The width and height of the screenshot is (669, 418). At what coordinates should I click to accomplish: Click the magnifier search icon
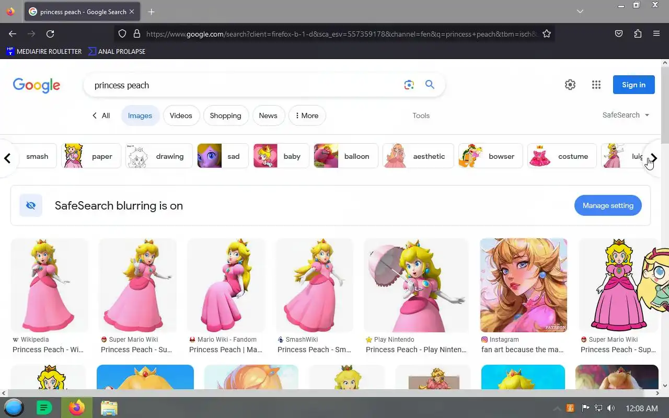(x=430, y=85)
